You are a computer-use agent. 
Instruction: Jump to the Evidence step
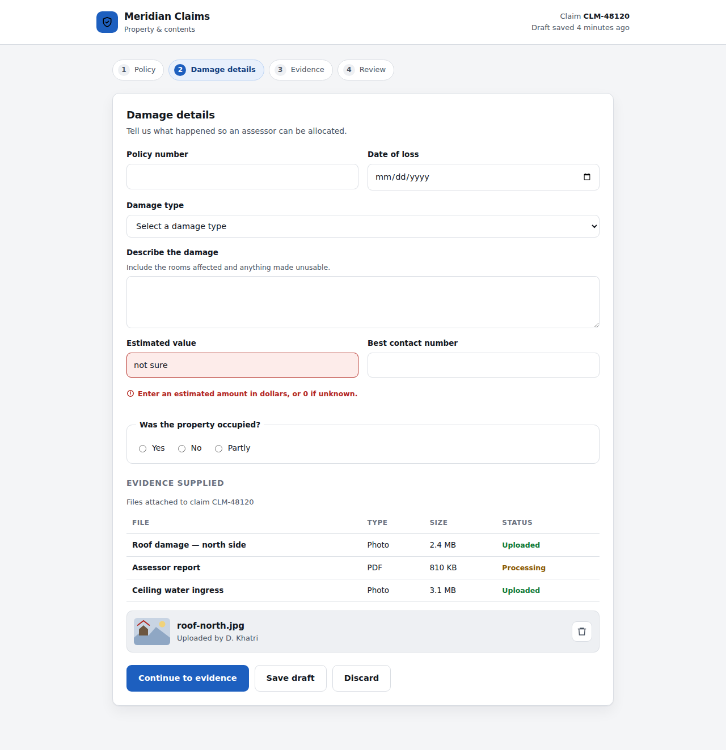click(x=301, y=70)
